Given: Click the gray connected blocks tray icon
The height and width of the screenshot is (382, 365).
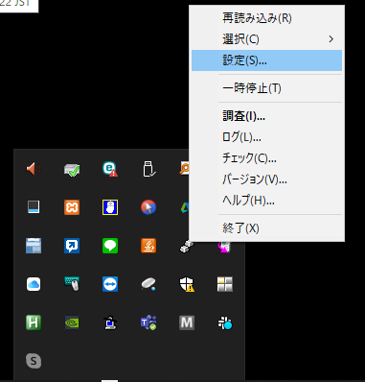Looking at the screenshot, I should (187, 247).
